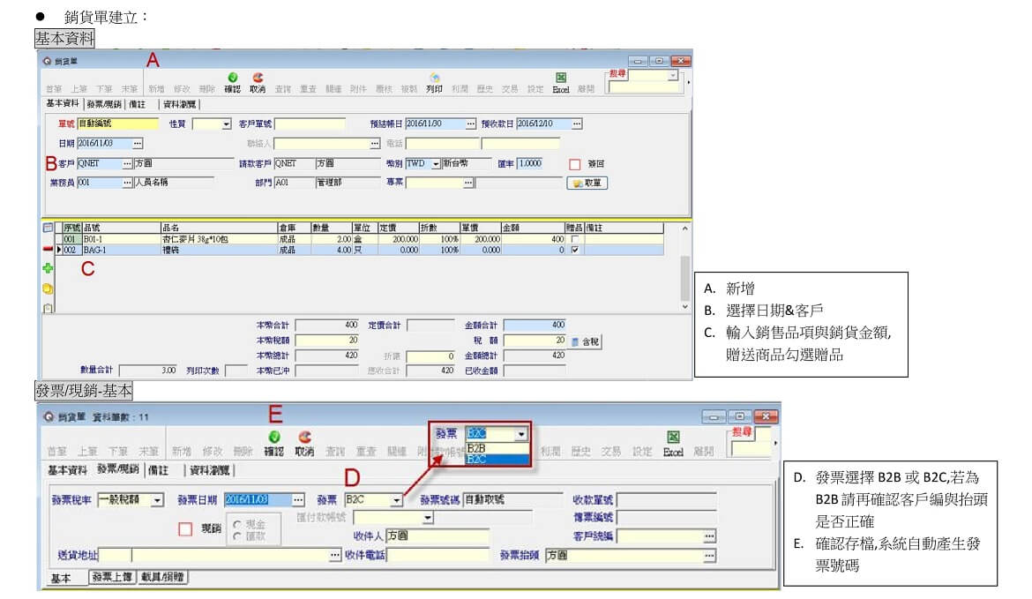
Task: Delete a row with the red minus icon
Action: [x=49, y=250]
